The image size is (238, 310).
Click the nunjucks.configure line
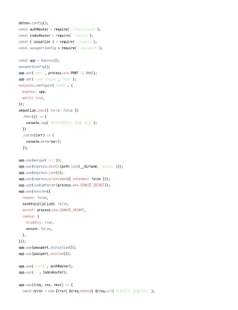46,85
